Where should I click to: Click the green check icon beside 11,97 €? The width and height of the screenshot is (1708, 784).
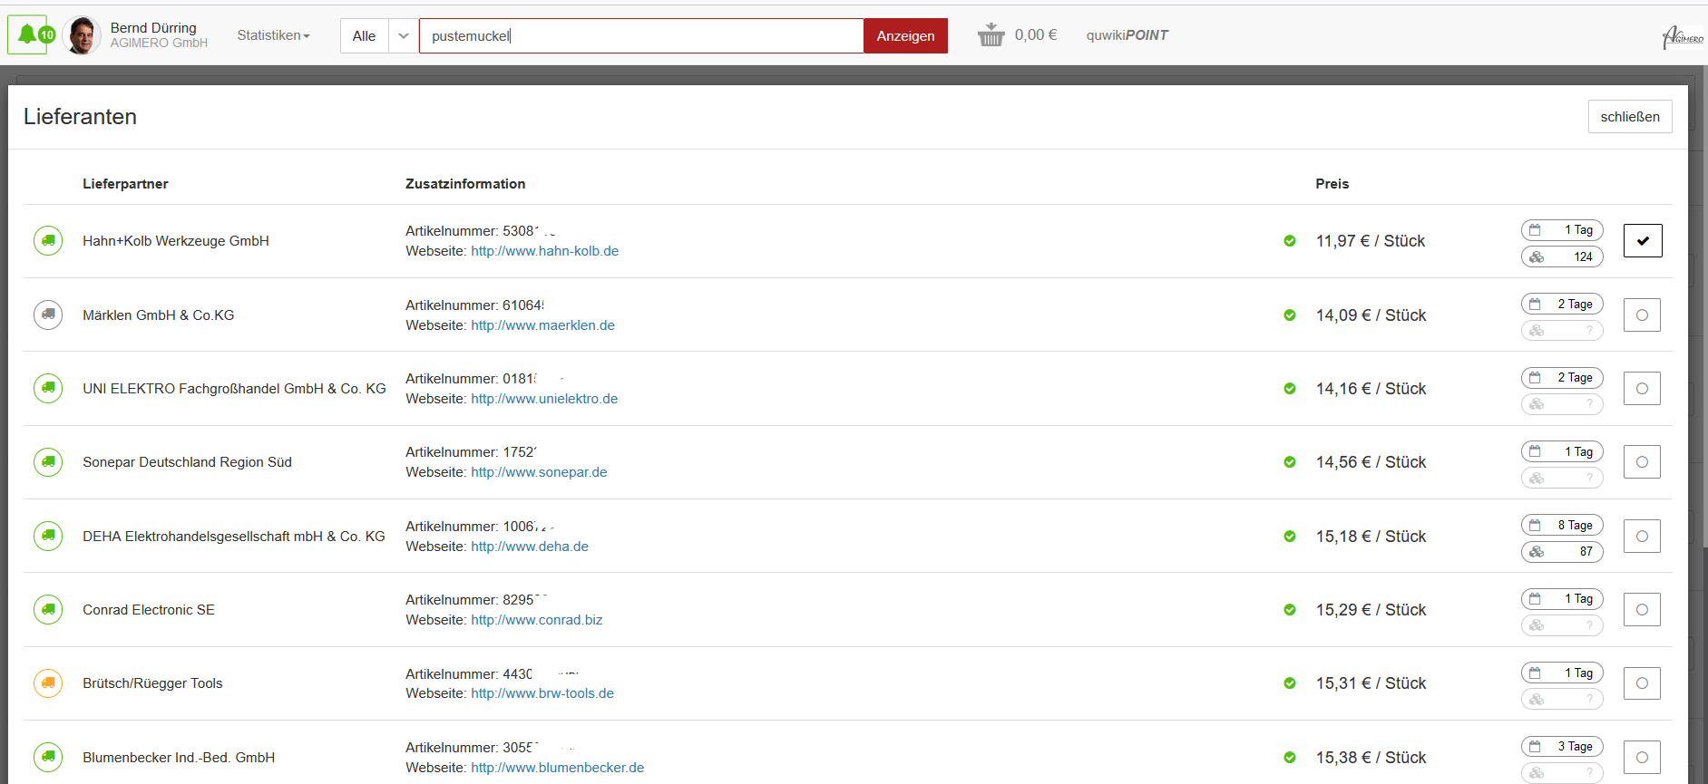click(x=1290, y=241)
